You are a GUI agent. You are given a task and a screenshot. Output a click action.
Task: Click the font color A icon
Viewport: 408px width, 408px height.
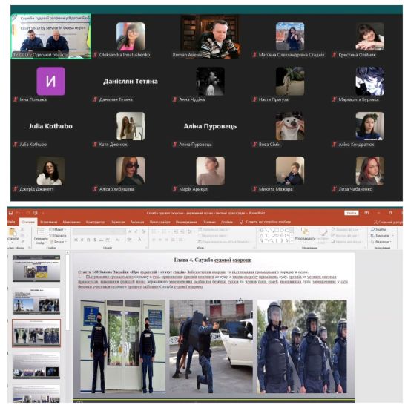click(x=139, y=240)
